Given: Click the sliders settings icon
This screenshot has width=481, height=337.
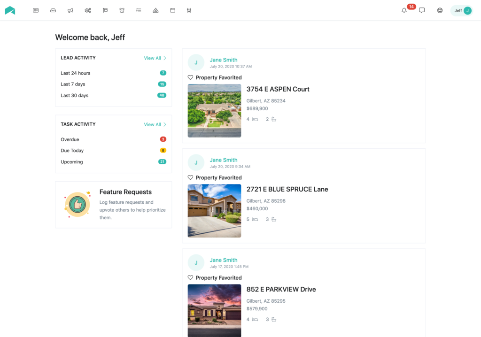Looking at the screenshot, I should 189,10.
